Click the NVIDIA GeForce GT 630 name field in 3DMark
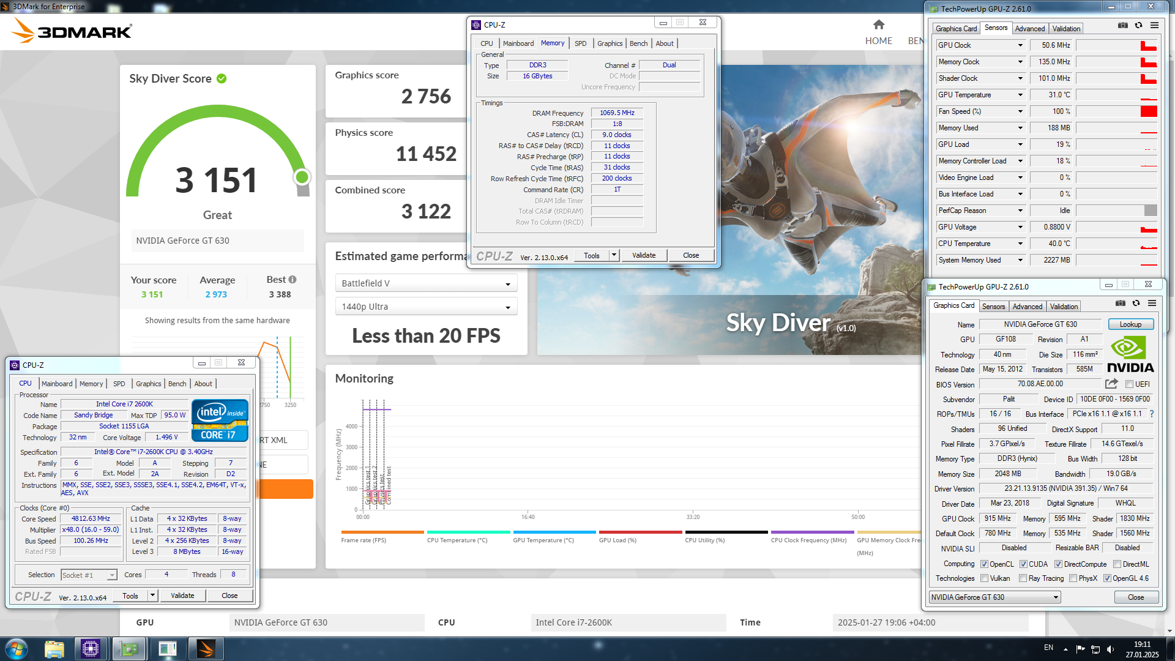The height and width of the screenshot is (661, 1175). pyautogui.click(x=217, y=241)
